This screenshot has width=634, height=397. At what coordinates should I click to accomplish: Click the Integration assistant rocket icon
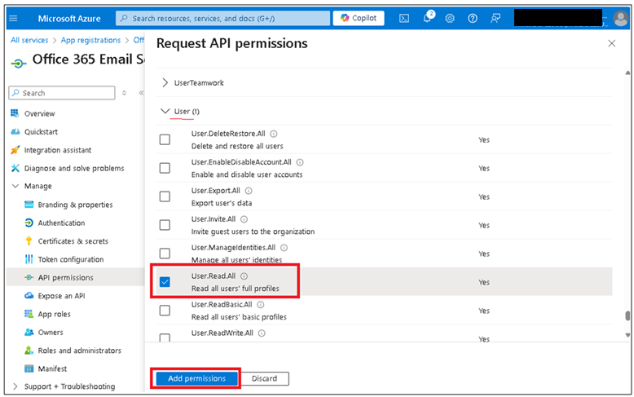15,150
